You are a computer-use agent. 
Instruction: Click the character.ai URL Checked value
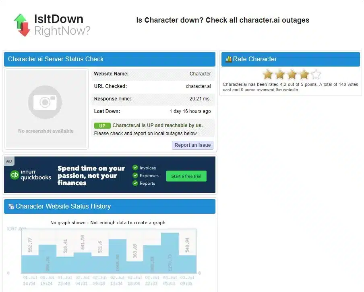point(198,86)
